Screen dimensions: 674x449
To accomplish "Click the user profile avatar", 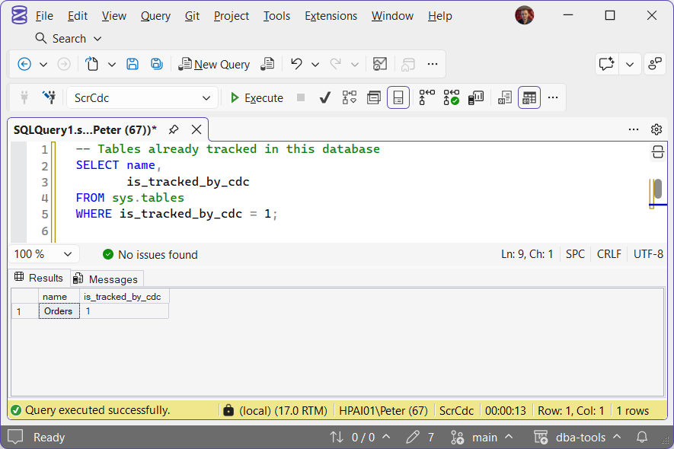I will pyautogui.click(x=525, y=15).
